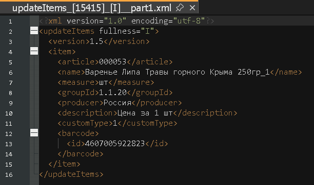This screenshot has width=314, height=185.
Task: Place cursor in producer value Россия
Action: click(x=117, y=103)
